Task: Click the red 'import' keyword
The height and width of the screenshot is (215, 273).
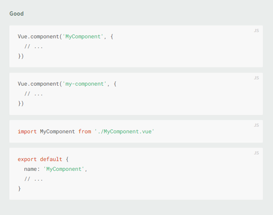Action: (x=27, y=131)
